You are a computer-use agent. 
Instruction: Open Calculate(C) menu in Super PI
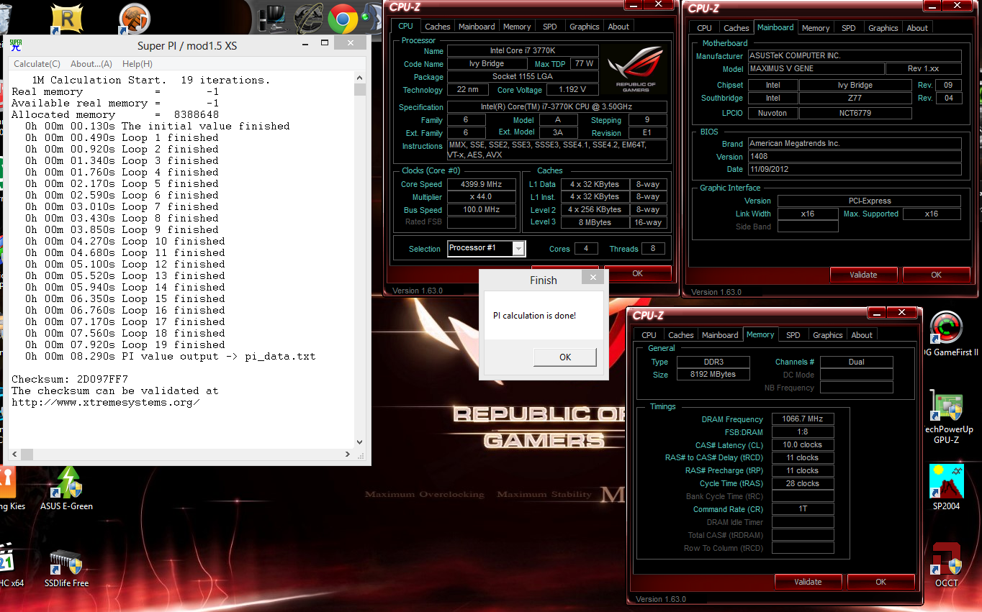tap(37, 64)
